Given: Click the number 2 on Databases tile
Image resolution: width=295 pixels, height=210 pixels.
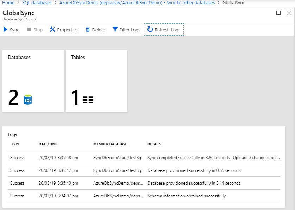Looking at the screenshot, I should tap(13, 97).
